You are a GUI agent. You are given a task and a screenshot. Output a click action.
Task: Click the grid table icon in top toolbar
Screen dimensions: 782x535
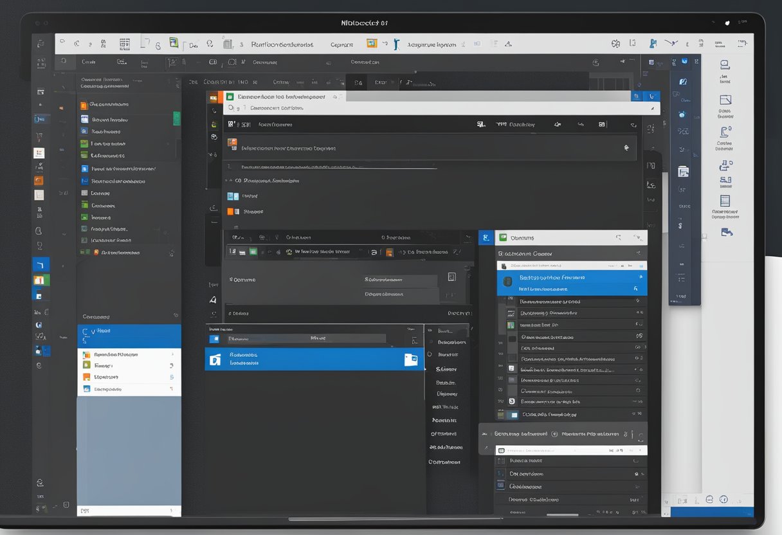point(125,44)
